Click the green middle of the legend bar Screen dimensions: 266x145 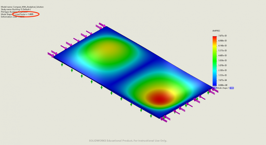tap(214, 61)
